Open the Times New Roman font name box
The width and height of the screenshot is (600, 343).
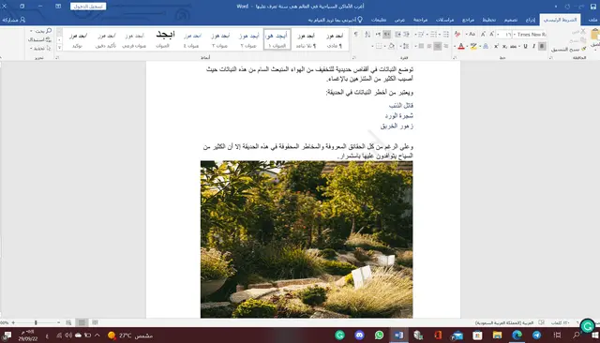click(531, 35)
